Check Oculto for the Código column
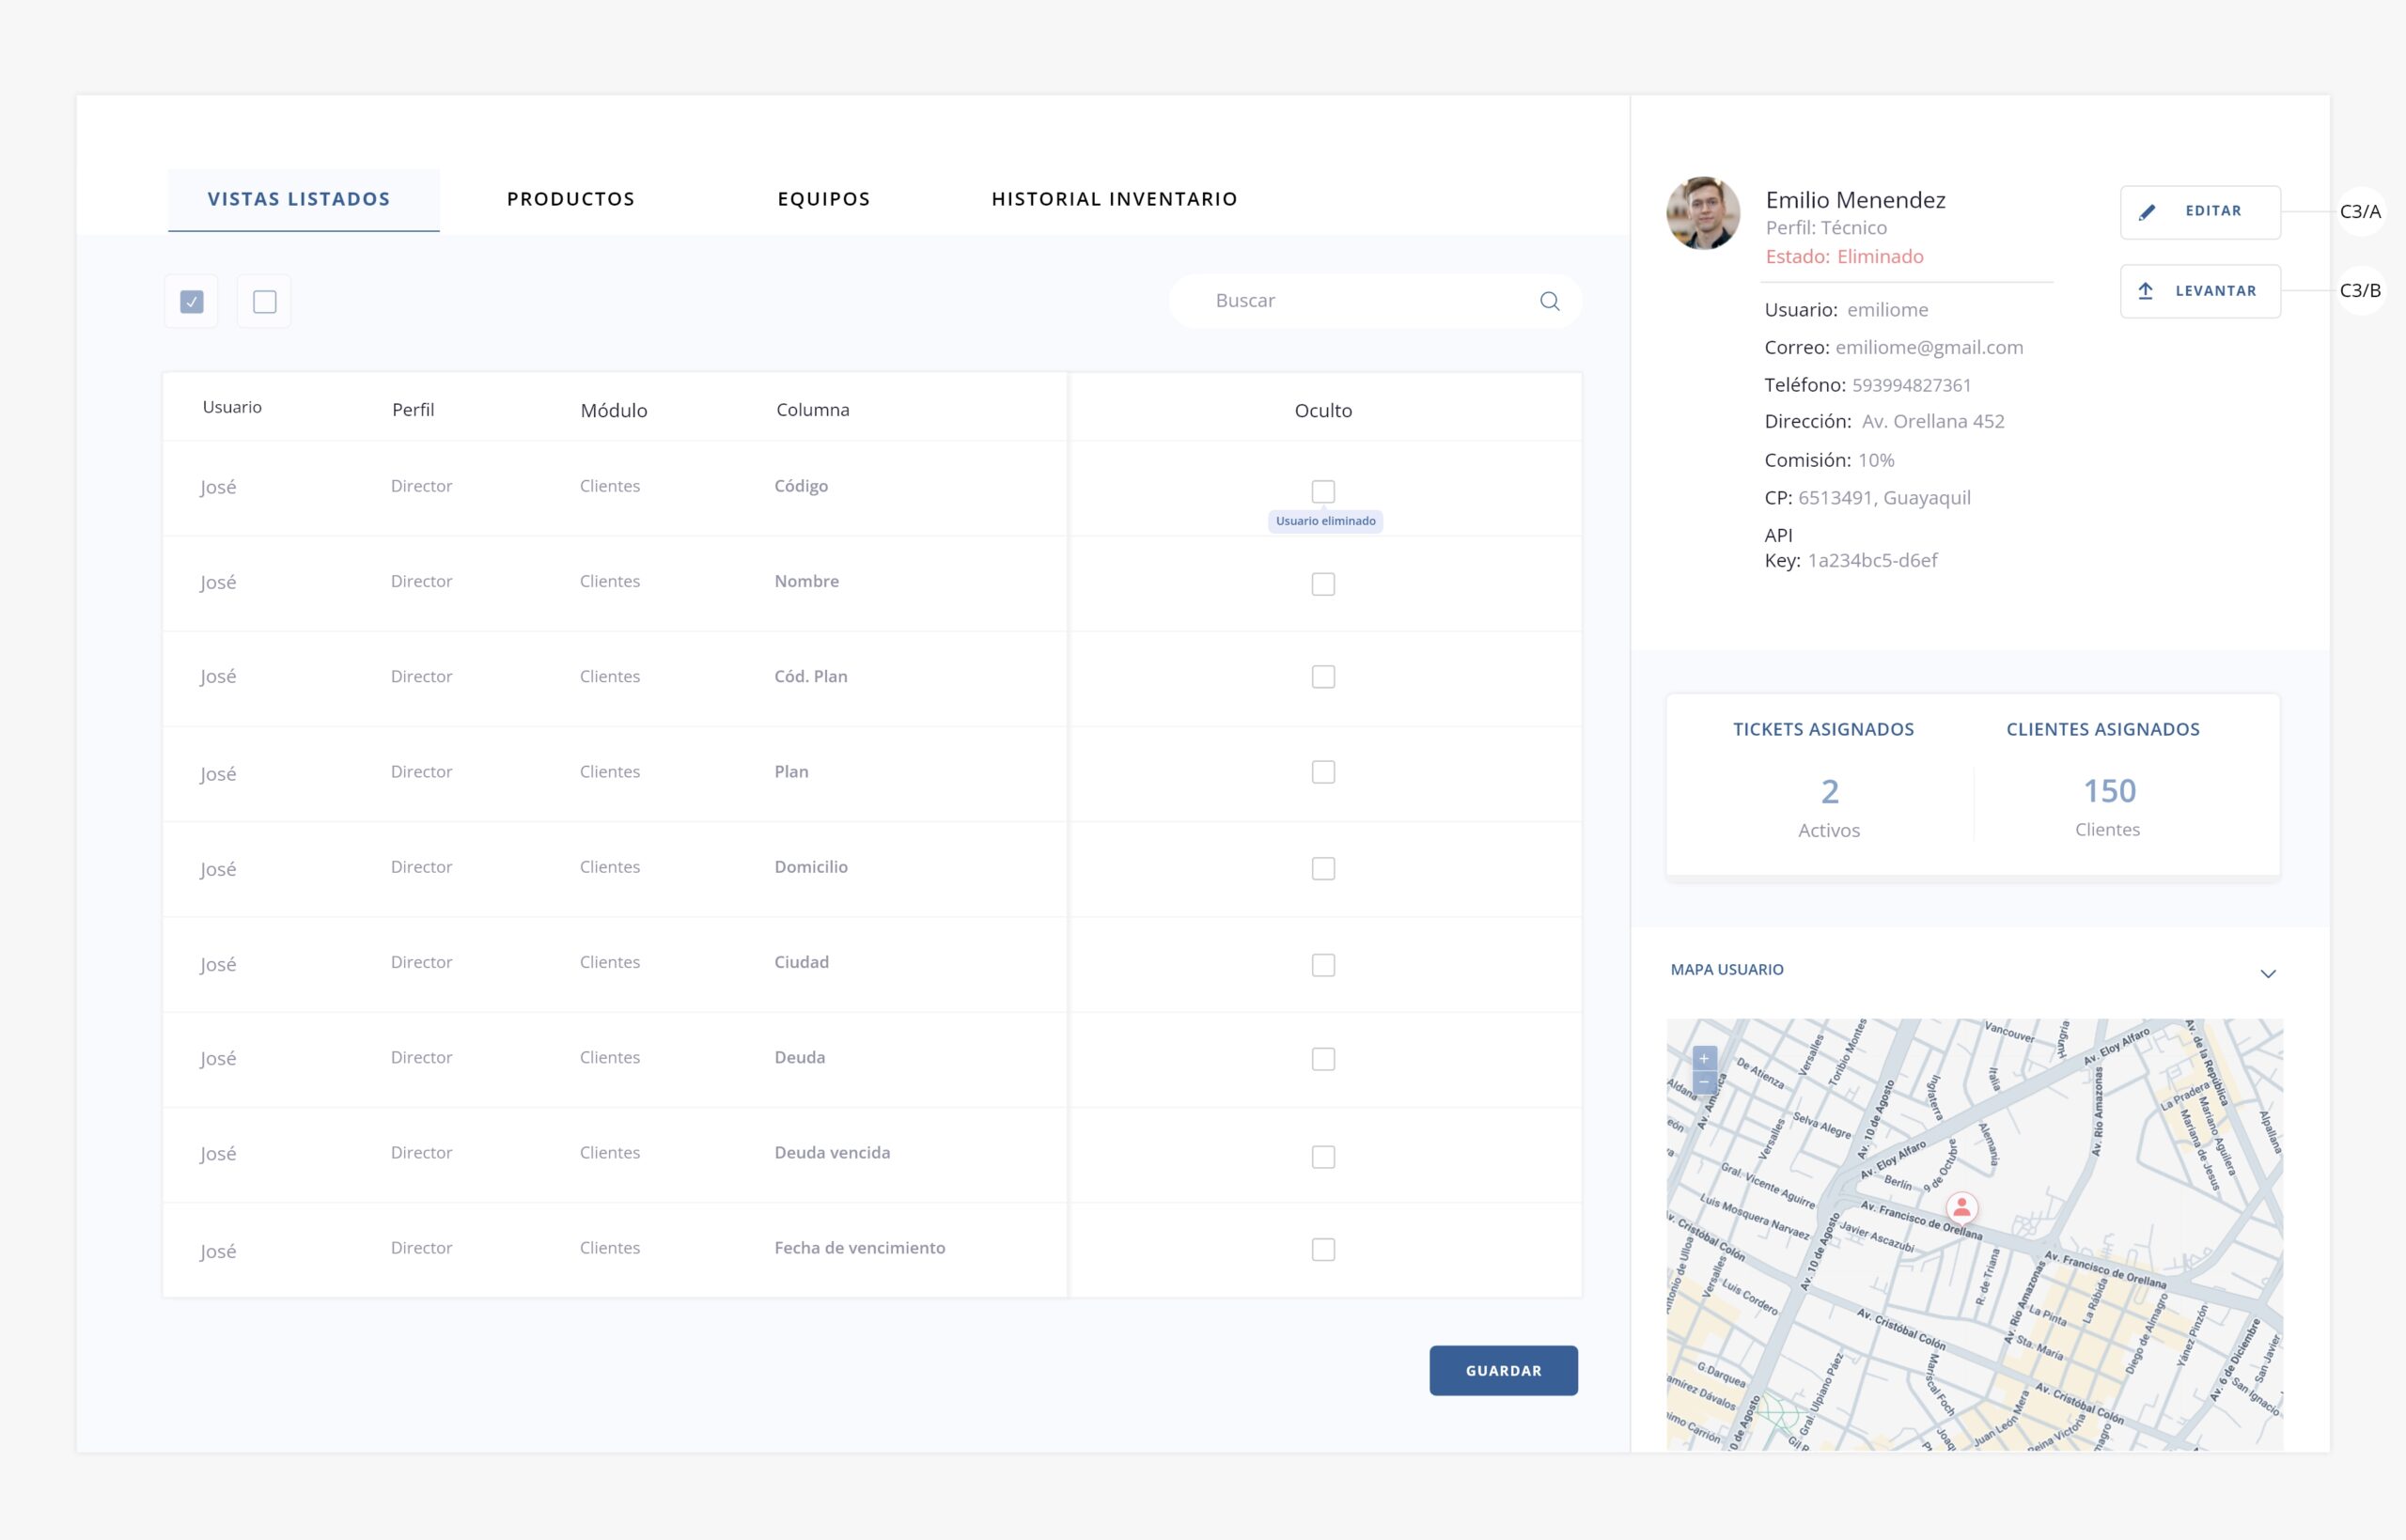Viewport: 2406px width, 1540px height. (x=1323, y=491)
